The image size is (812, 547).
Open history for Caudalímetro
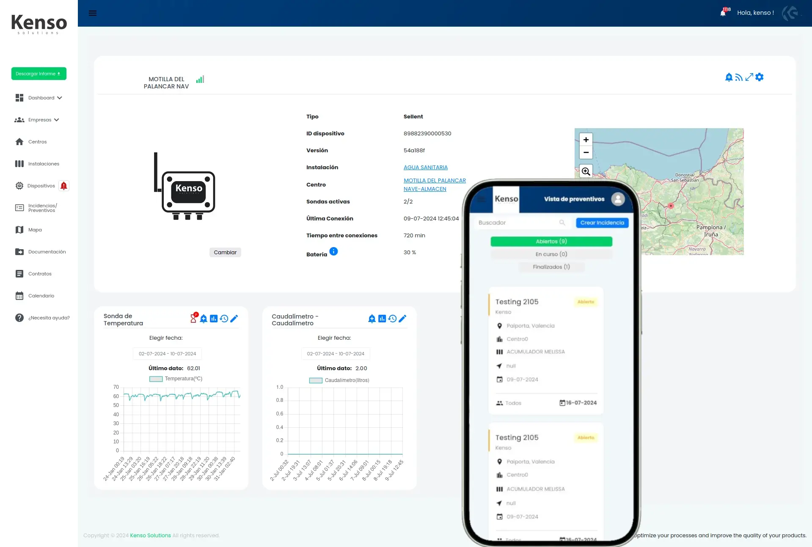point(392,319)
